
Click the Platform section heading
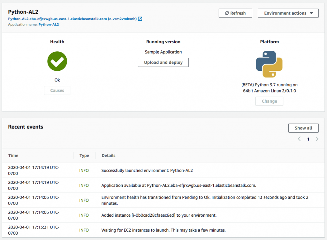point(269,42)
